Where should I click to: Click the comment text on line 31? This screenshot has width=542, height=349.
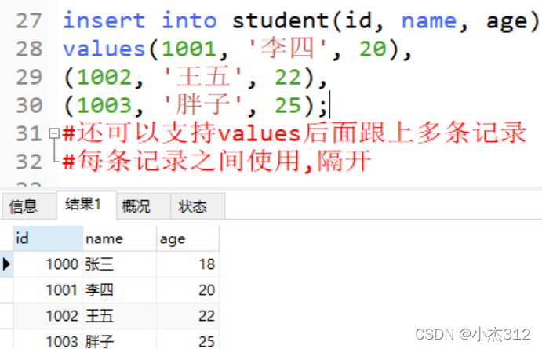pos(295,133)
